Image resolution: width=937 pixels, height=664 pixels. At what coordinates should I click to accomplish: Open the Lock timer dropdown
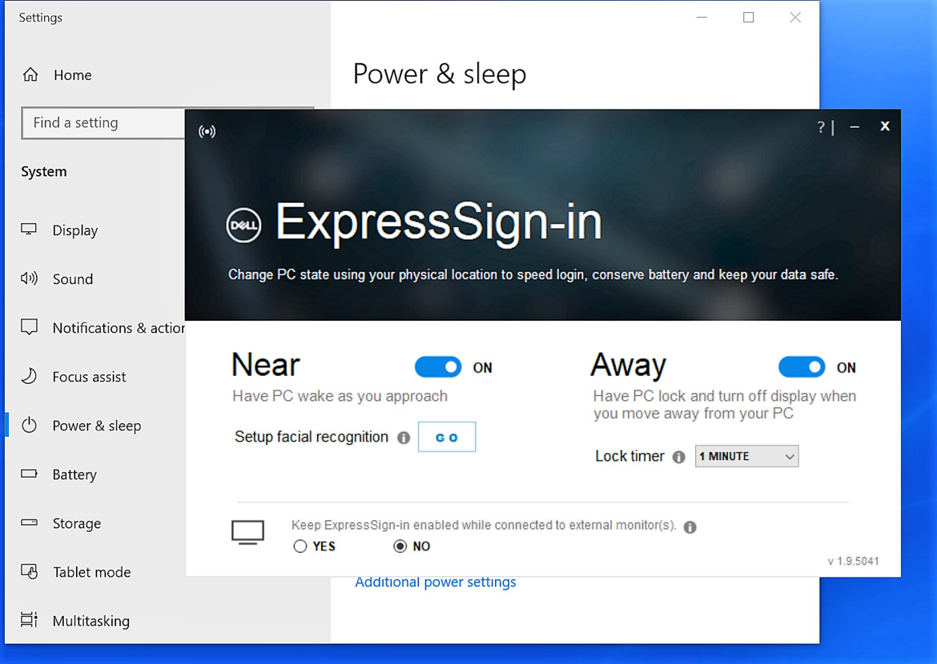(746, 456)
